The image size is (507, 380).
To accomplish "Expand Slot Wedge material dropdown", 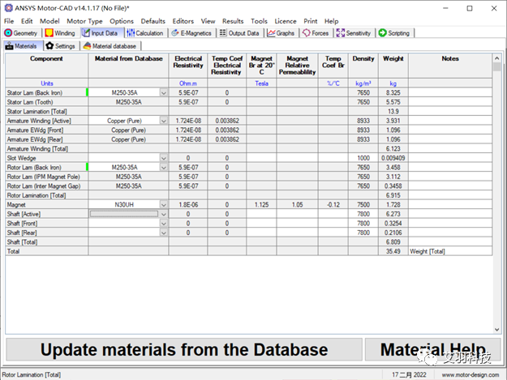I will [x=164, y=158].
